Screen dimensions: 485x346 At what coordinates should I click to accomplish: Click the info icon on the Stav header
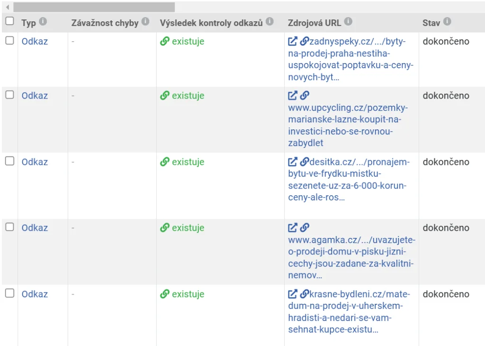coord(448,21)
